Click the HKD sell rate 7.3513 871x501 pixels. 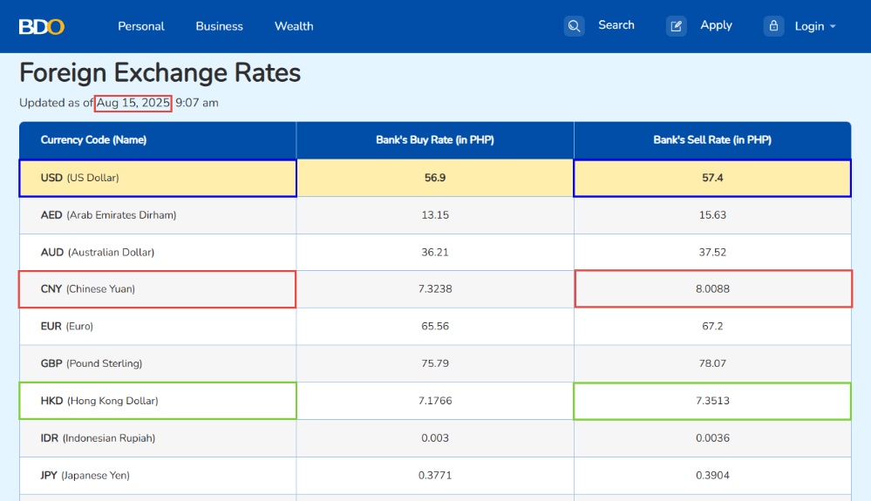tap(712, 401)
